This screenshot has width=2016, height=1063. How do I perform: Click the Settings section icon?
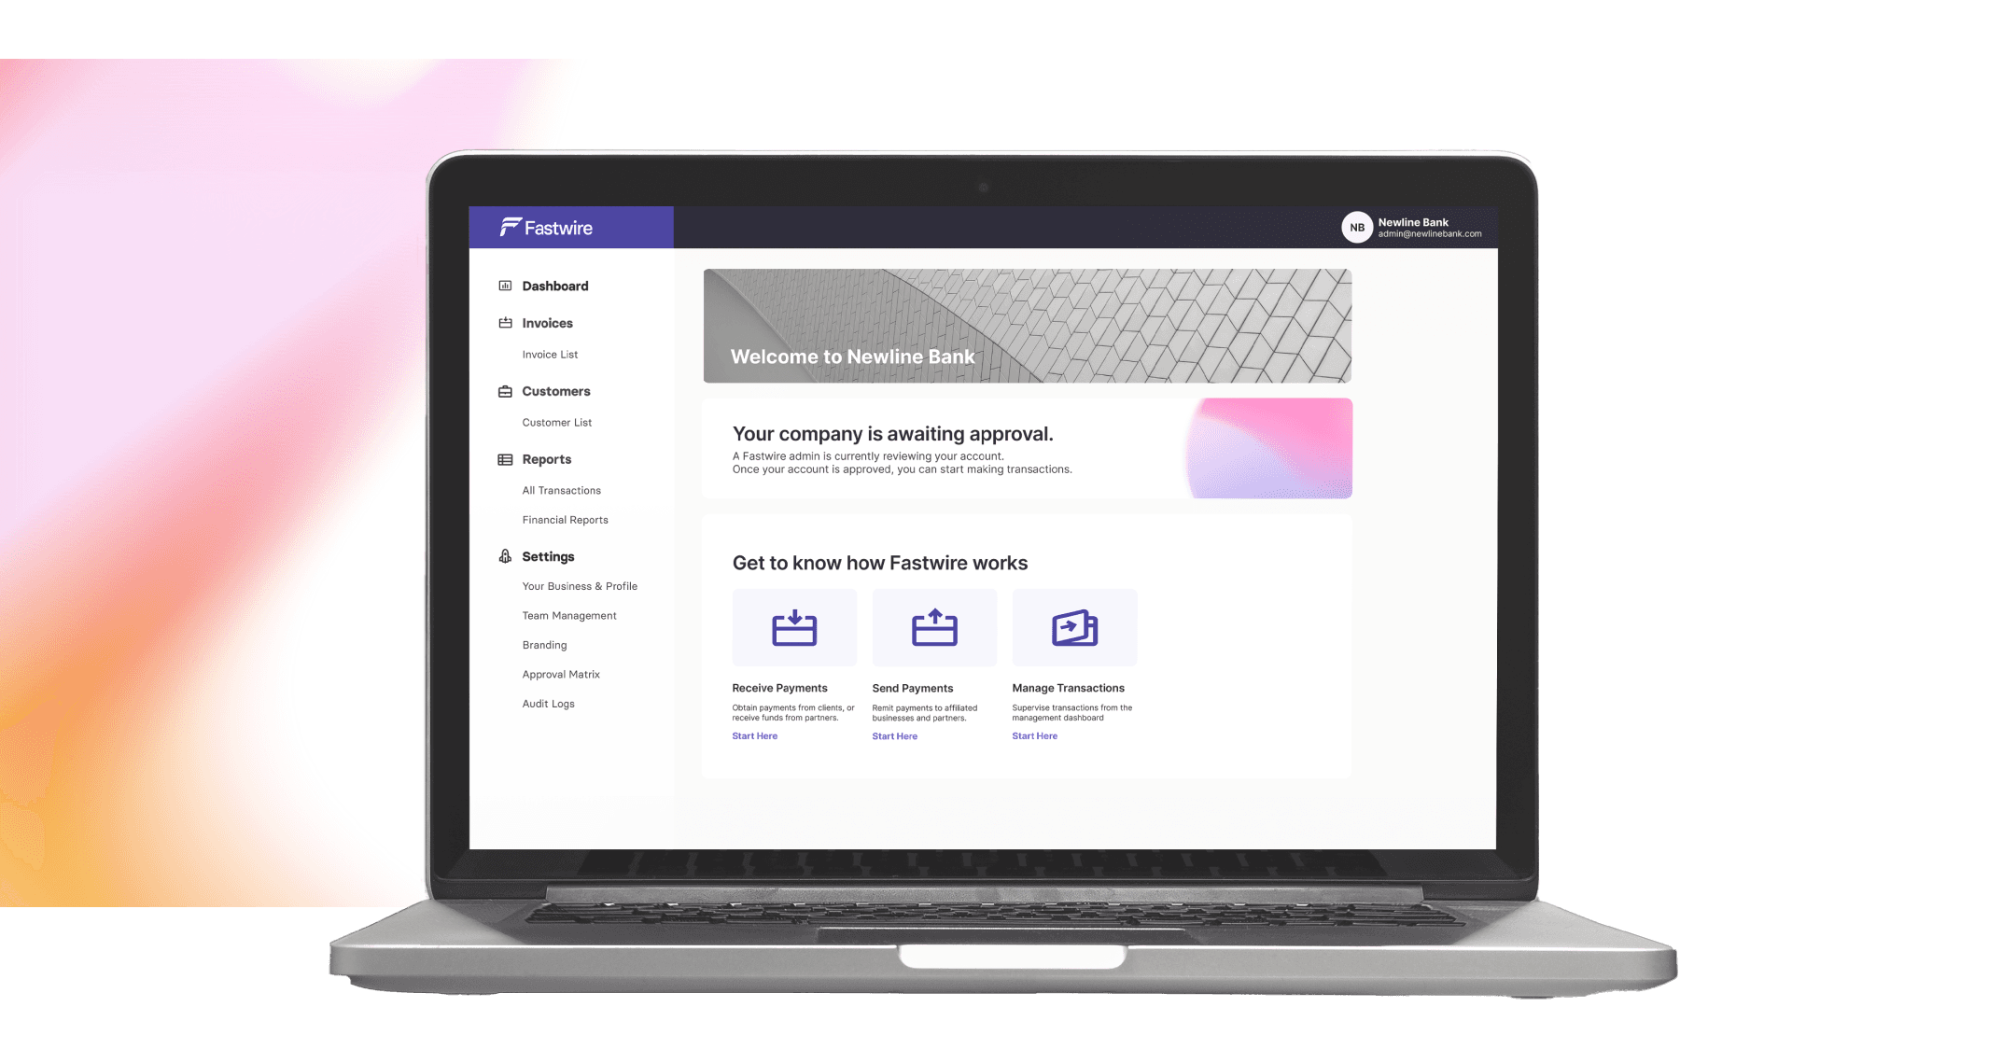504,556
